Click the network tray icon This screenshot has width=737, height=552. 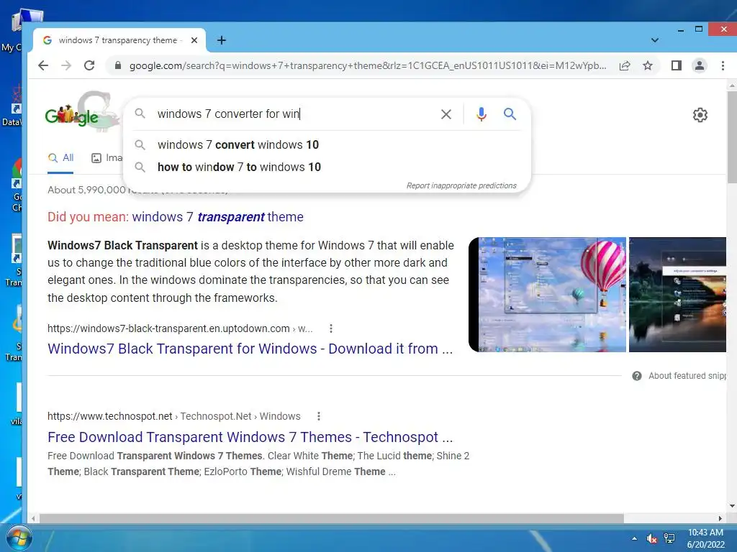pos(669,538)
